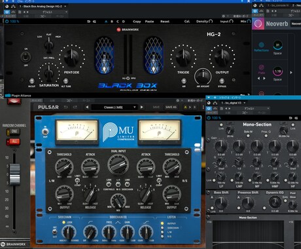This screenshot has width=301, height=249.
Task: Toggle BYPASS switch on HG-2
Action: 222,81
